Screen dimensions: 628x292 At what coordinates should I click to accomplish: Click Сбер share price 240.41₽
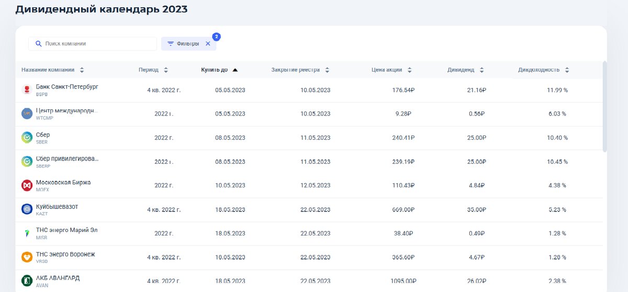pyautogui.click(x=403, y=138)
